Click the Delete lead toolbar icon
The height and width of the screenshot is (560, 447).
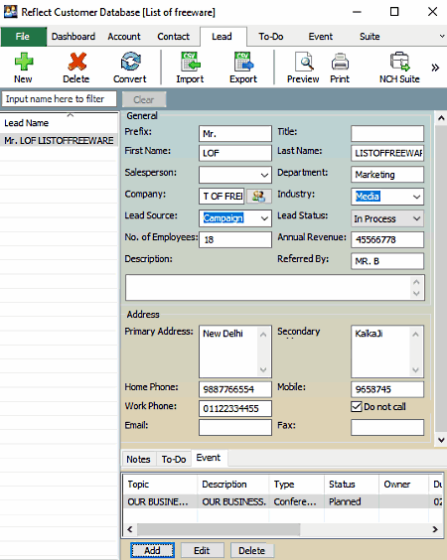point(76,68)
